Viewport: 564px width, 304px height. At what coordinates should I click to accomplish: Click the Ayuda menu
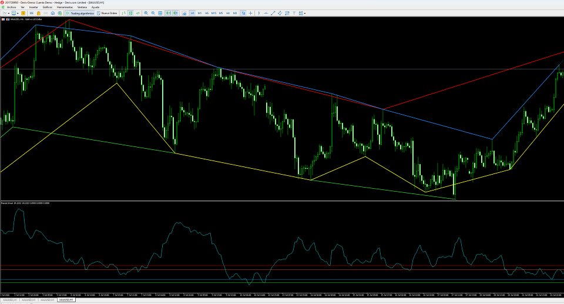click(95, 7)
